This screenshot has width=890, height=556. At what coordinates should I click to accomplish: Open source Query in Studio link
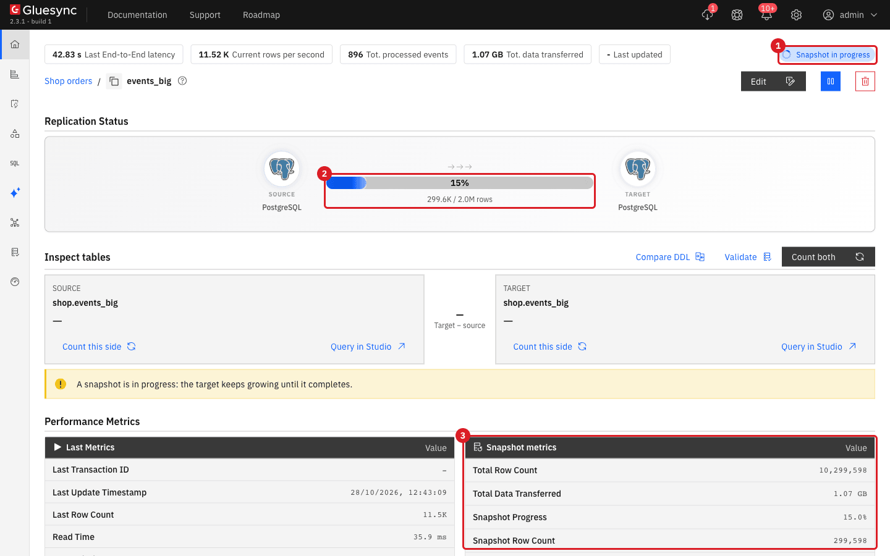(x=368, y=347)
